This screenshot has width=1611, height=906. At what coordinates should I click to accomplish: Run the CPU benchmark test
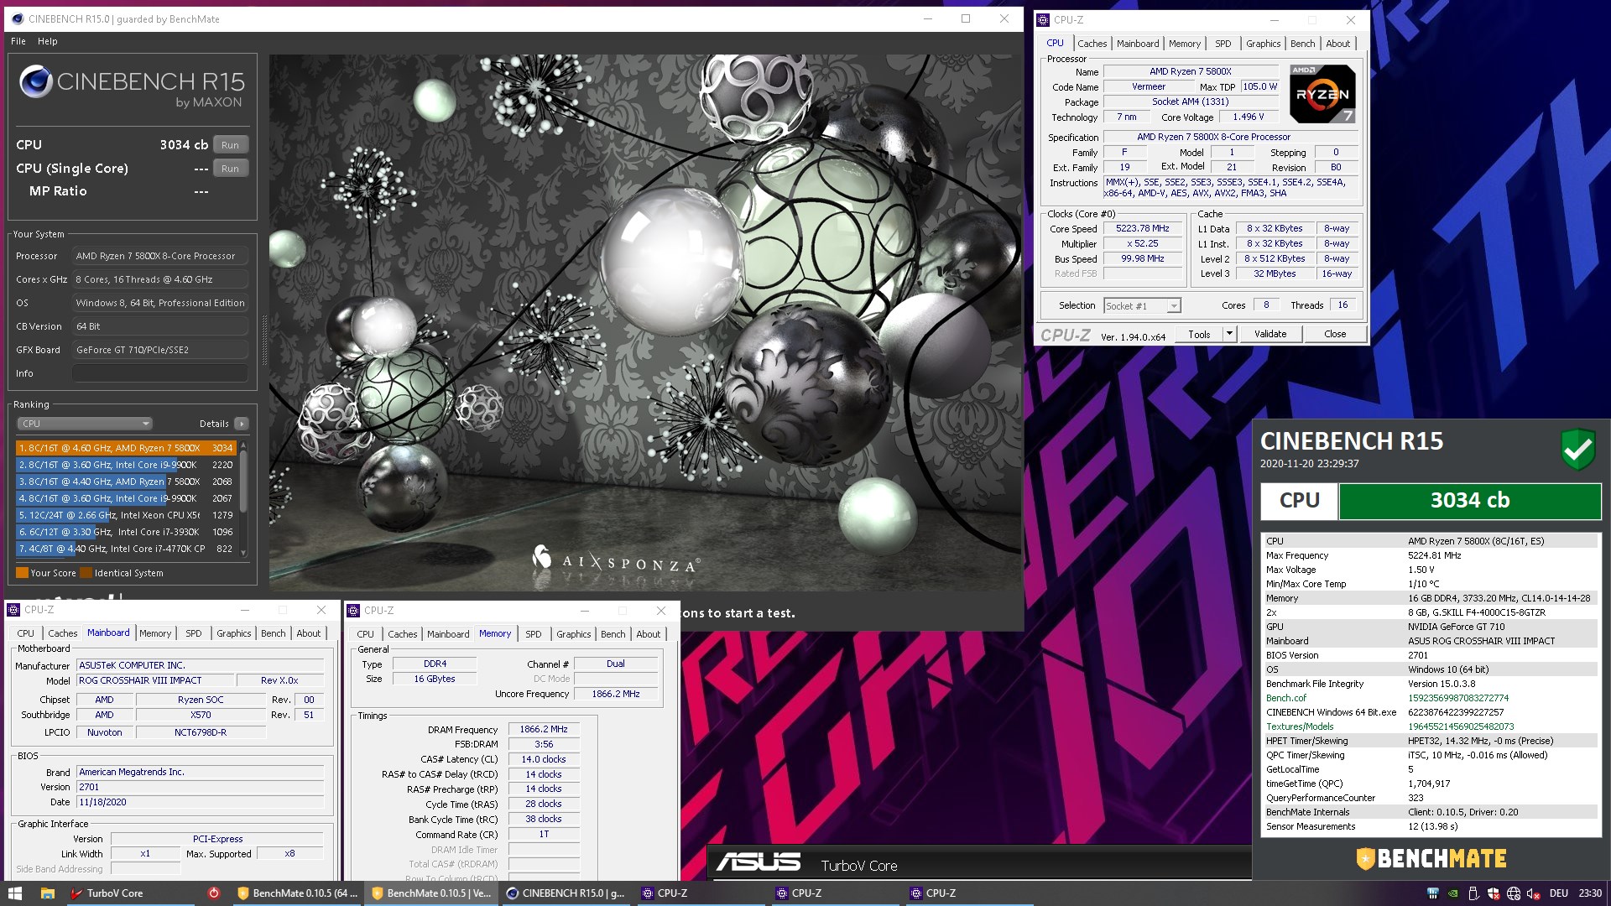click(x=230, y=145)
